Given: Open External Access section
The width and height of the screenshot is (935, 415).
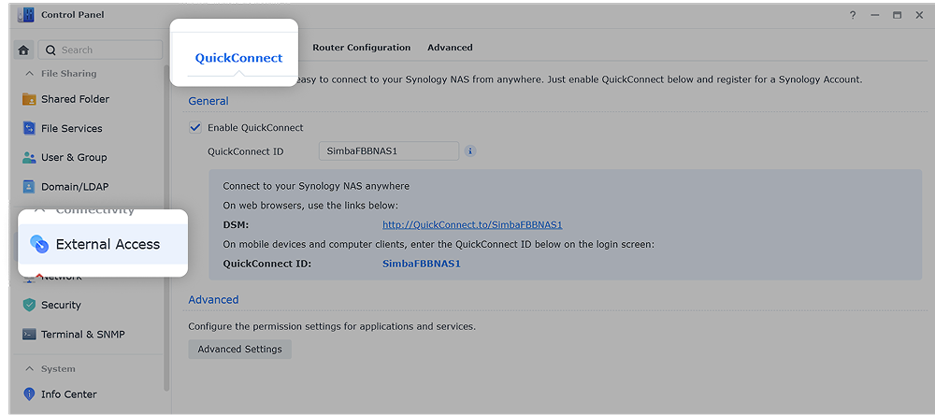Looking at the screenshot, I should (107, 244).
